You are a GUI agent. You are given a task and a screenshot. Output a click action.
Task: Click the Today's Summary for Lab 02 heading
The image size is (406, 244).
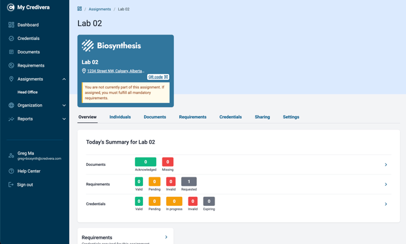tap(121, 142)
